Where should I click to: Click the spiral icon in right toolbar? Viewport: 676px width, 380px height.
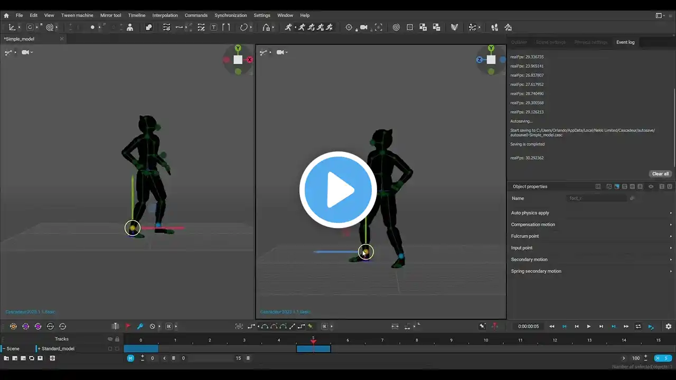(396, 27)
